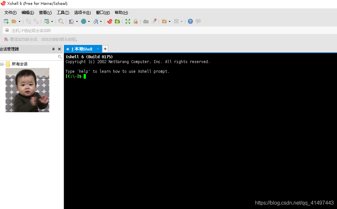Launch the green Xftp icon
The width and height of the screenshot is (337, 209).
click(x=117, y=21)
